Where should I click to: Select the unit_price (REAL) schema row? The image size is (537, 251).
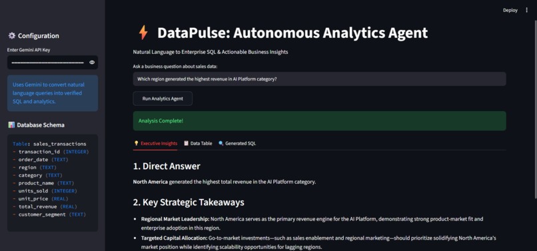click(41, 199)
